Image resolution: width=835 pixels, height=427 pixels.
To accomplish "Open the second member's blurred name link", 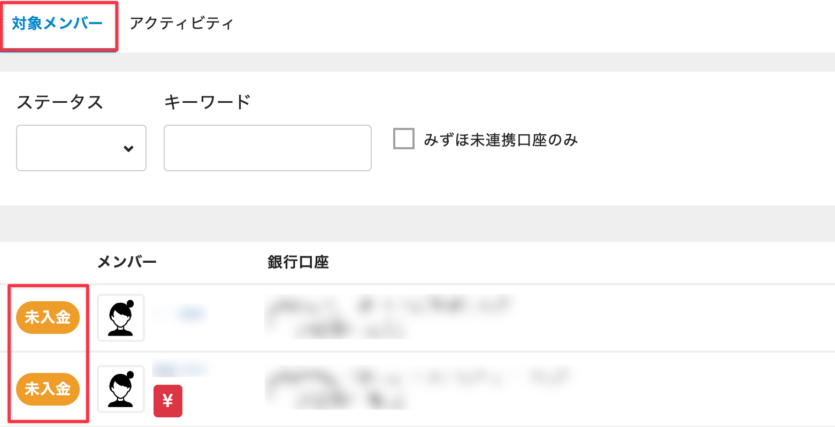I will [180, 369].
